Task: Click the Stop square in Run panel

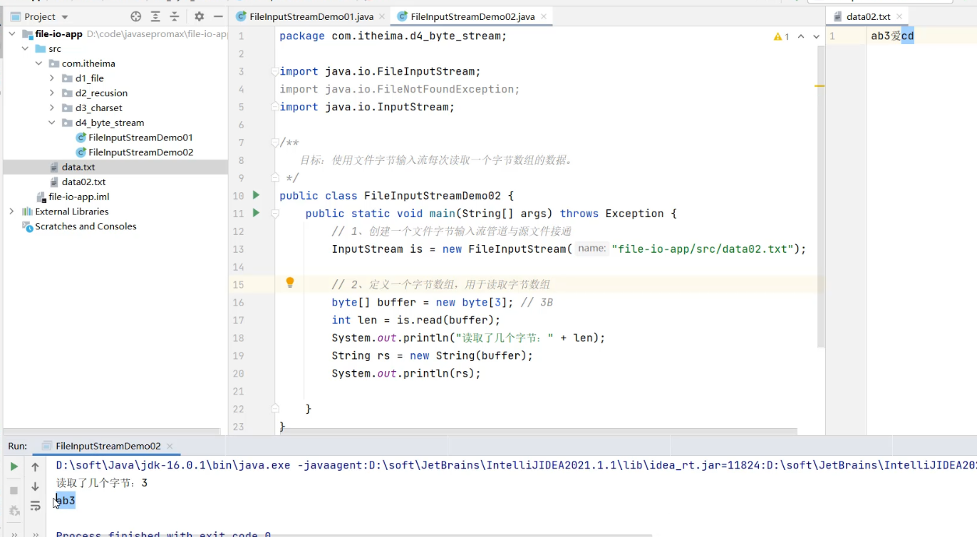Action: (x=14, y=490)
